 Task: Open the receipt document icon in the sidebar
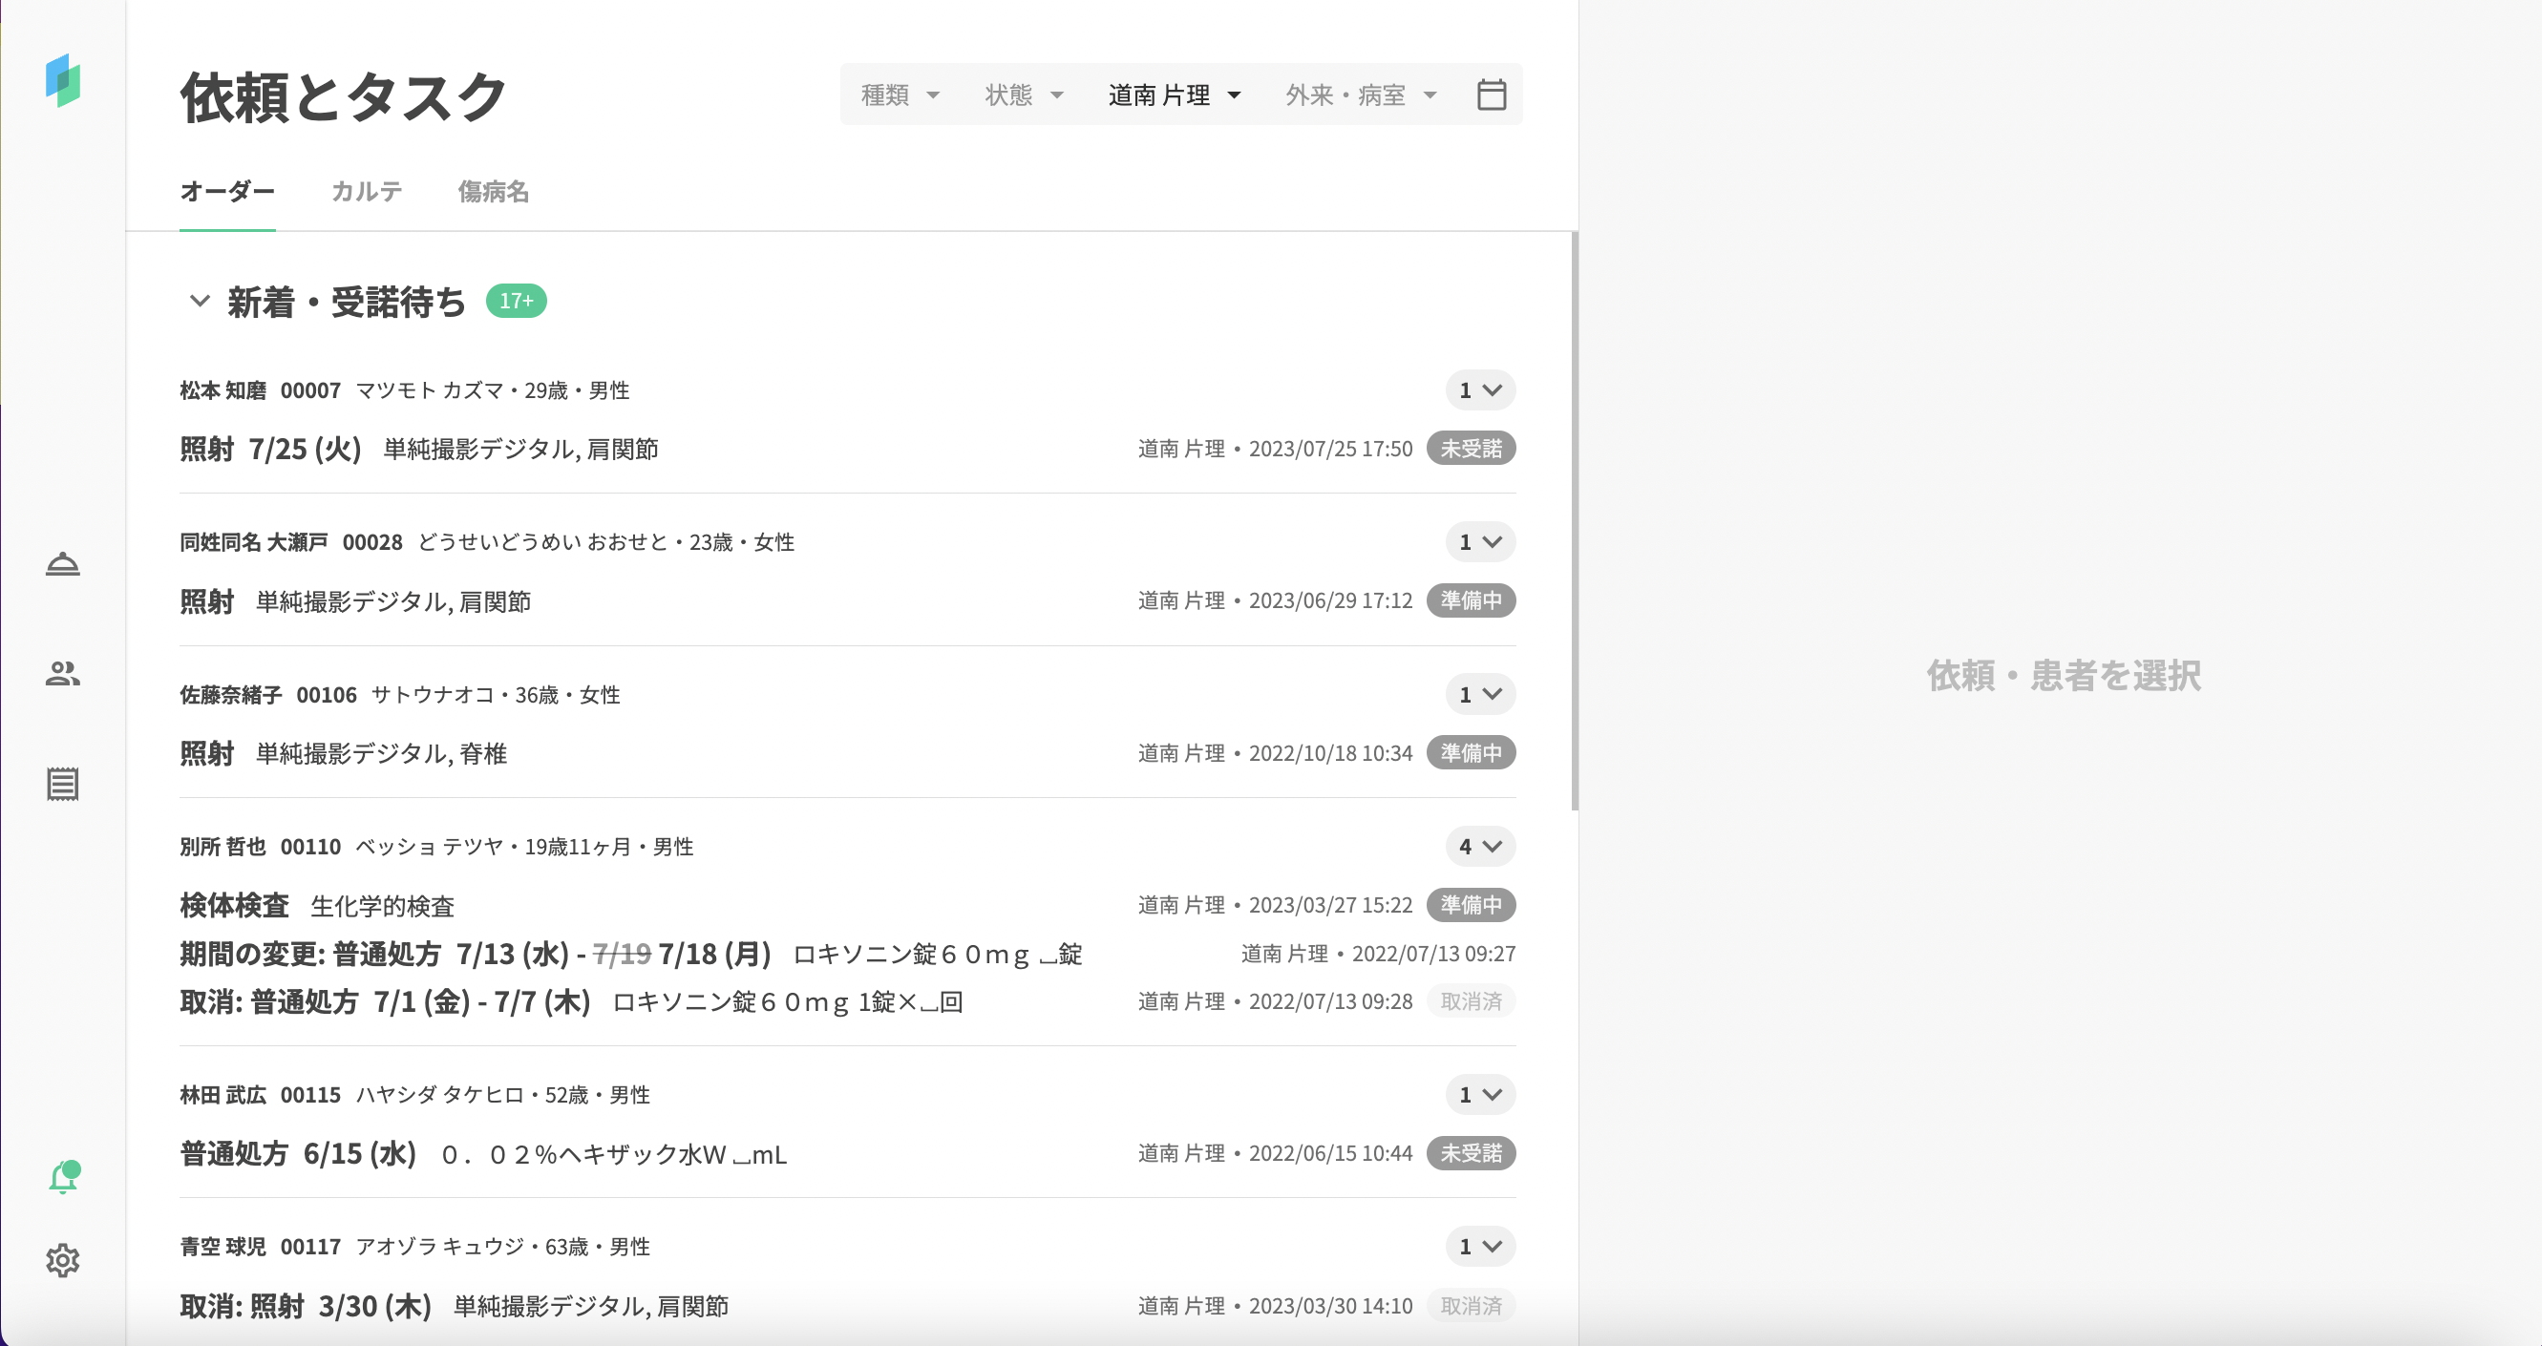coord(62,785)
